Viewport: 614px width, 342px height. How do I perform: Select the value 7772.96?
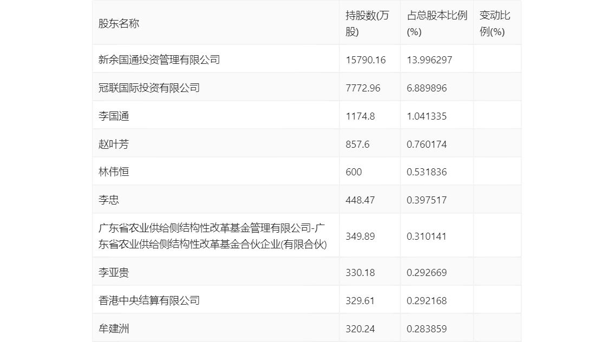(363, 88)
